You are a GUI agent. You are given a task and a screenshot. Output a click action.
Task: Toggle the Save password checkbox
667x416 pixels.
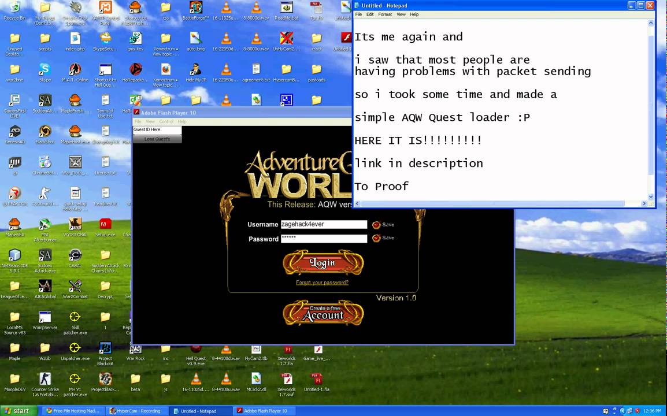click(376, 238)
